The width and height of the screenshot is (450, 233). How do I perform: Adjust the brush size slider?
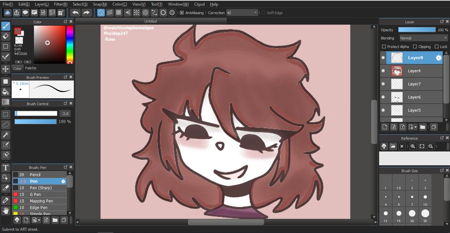36,113
